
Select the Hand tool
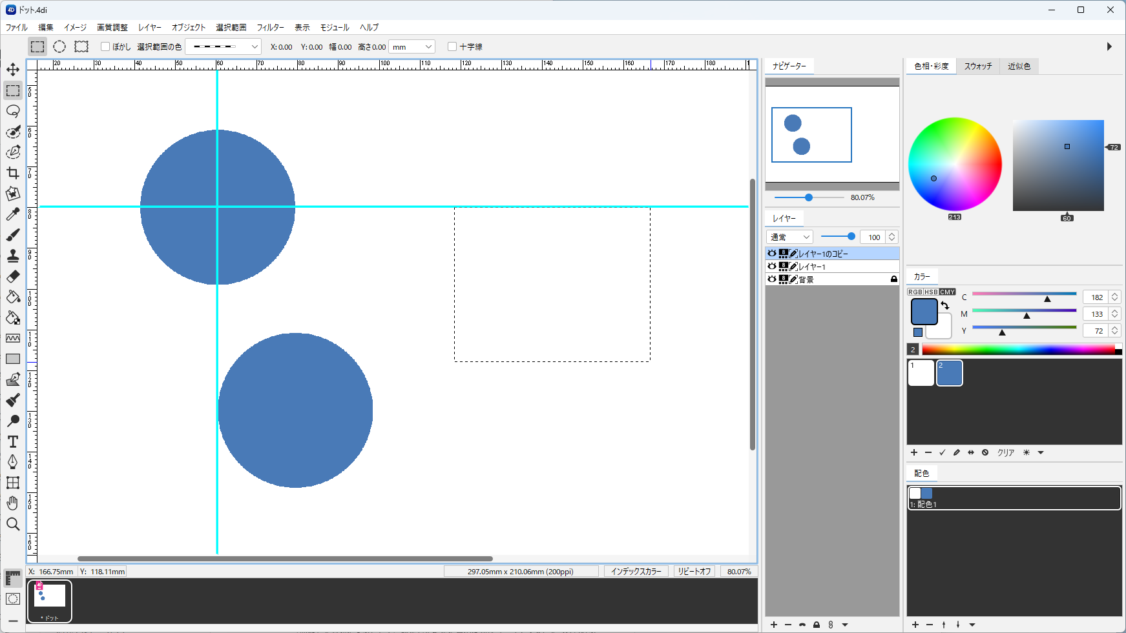click(13, 503)
